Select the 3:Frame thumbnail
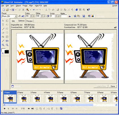119x115 pixels. tap(37, 97)
